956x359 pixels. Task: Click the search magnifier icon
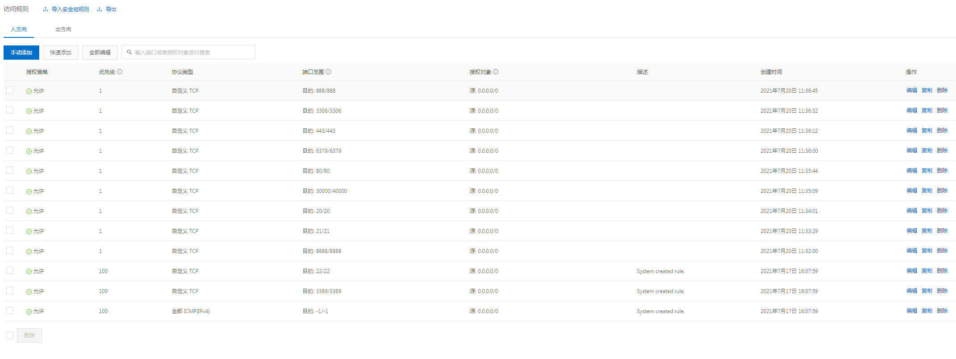[129, 52]
